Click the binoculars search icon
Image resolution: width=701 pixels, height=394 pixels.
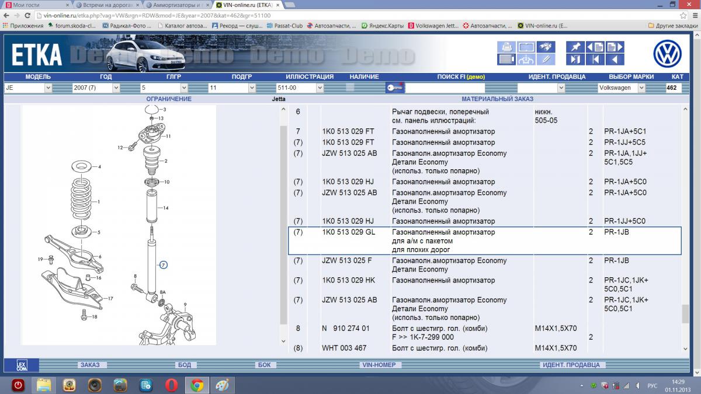[546, 47]
